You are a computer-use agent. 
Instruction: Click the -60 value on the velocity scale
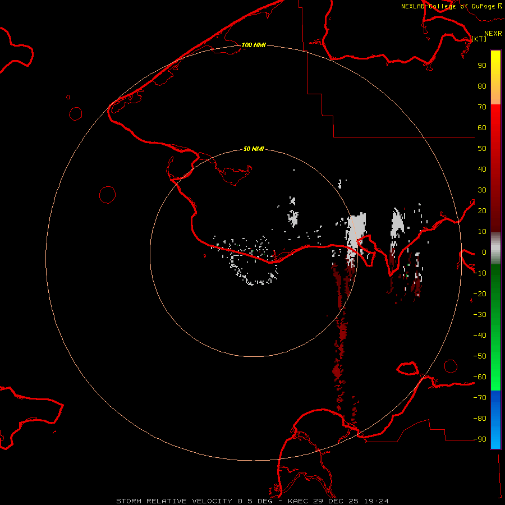480,377
